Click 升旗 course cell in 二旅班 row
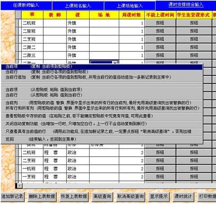Screen dimensions: 216x204 78,31
